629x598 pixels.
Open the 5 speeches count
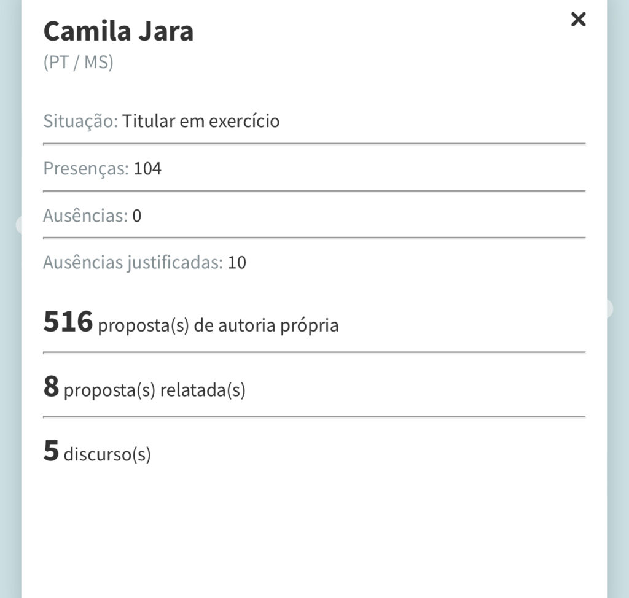[51, 451]
